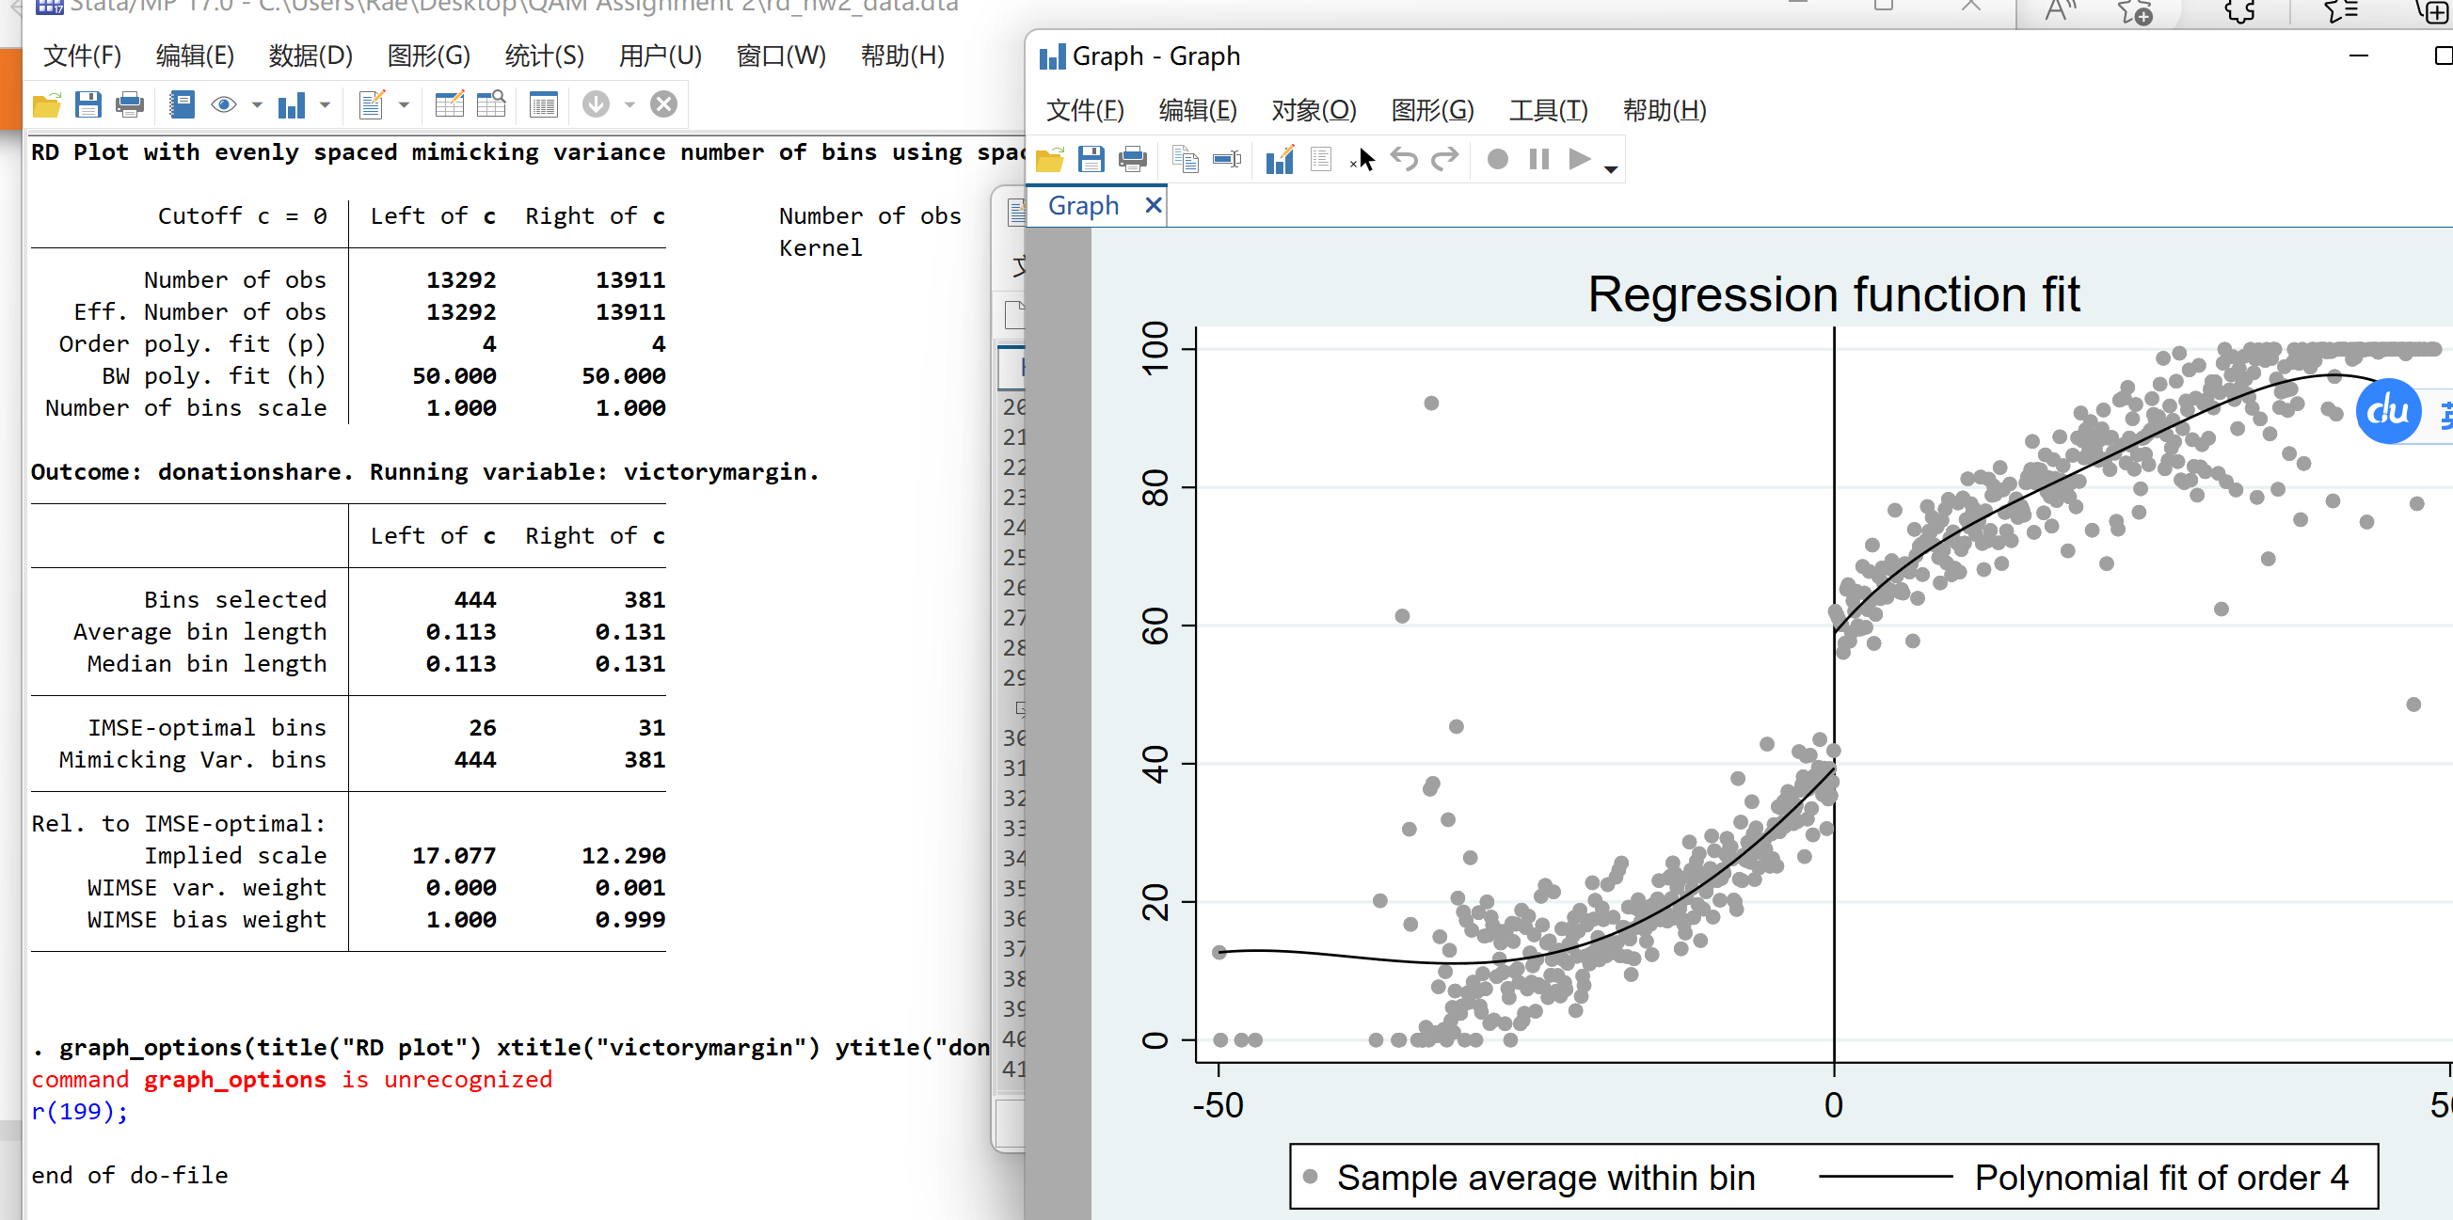The width and height of the screenshot is (2453, 1220).
Task: Open the 统计(S) menu
Action: 544,56
